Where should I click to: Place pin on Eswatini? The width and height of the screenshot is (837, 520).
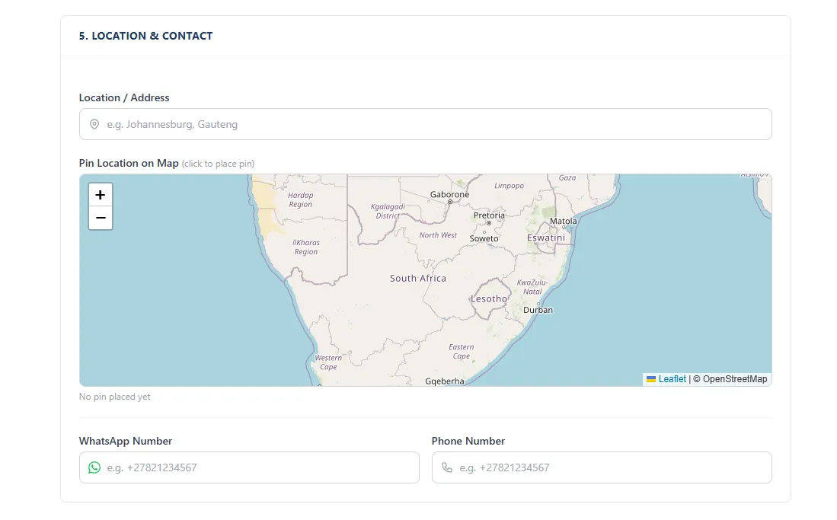546,238
